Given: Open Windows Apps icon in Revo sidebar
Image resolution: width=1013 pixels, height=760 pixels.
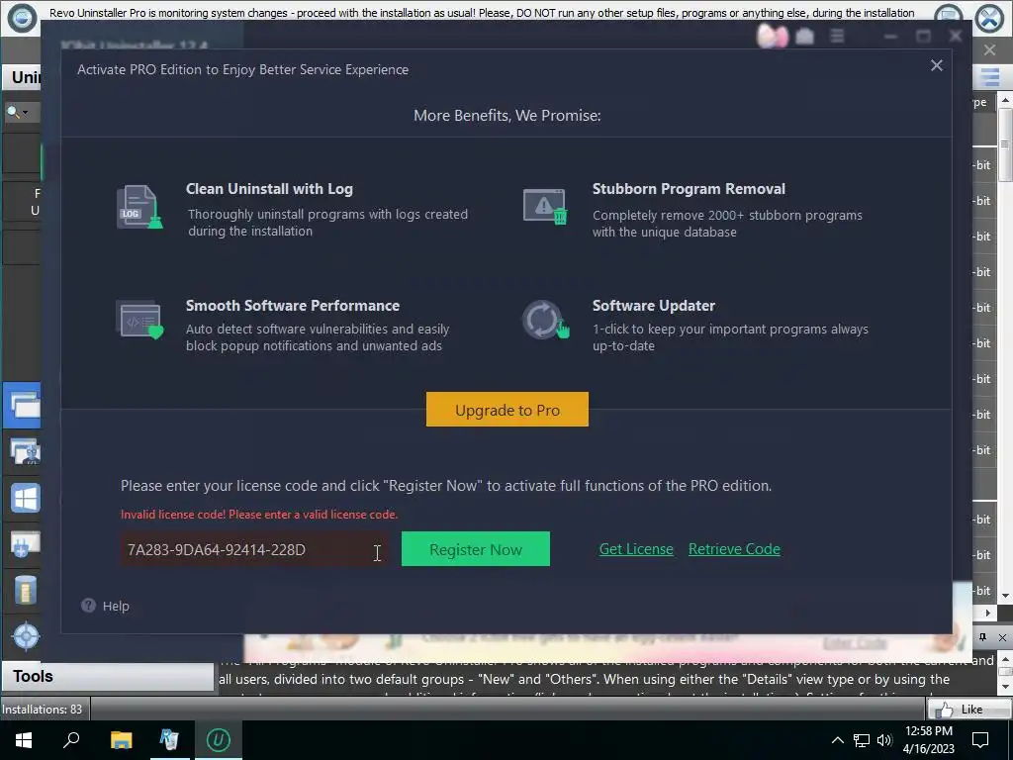Looking at the screenshot, I should point(25,498).
